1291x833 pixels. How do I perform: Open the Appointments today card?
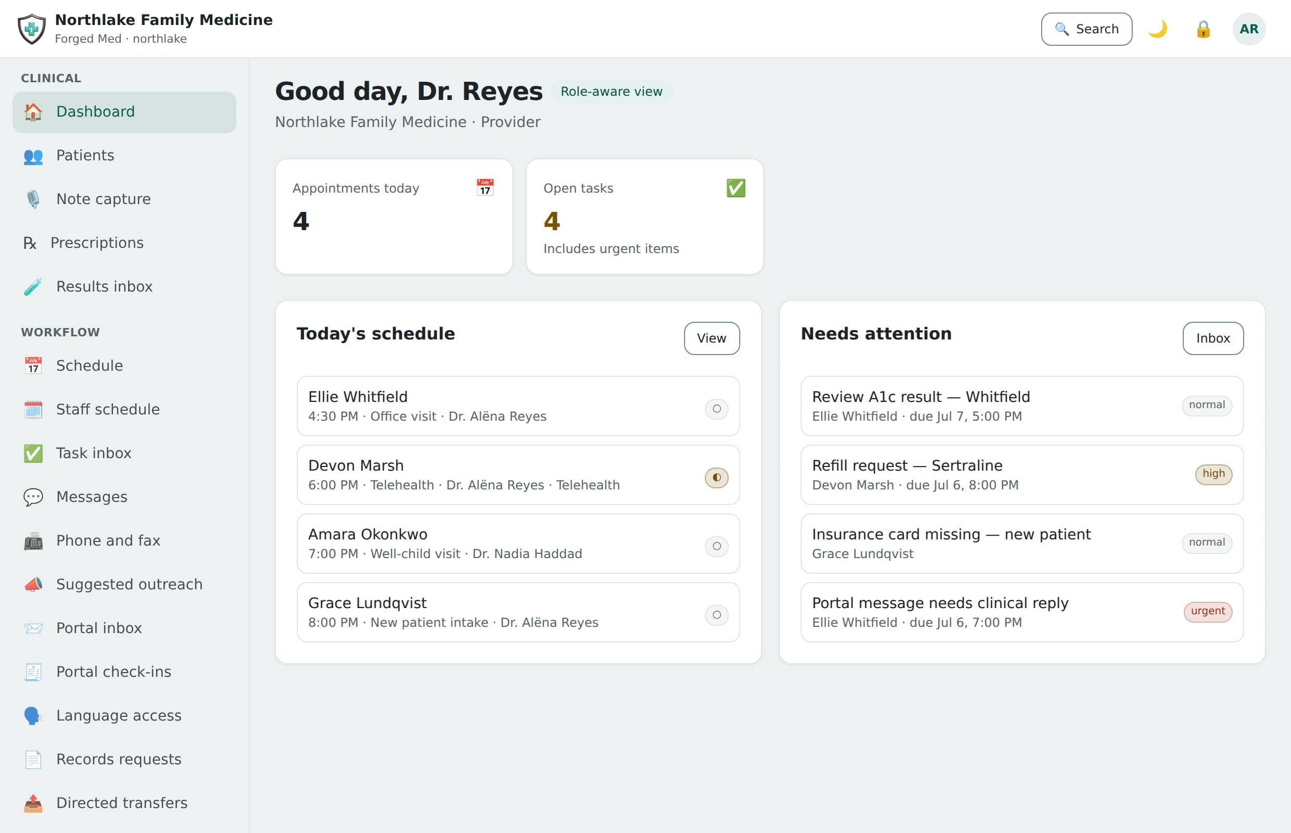394,217
